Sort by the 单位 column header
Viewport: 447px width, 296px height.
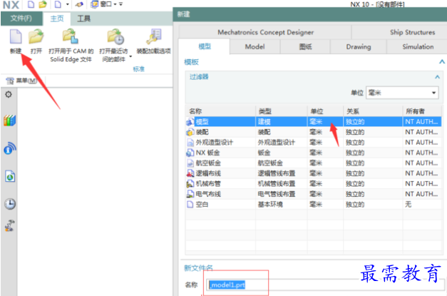pyautogui.click(x=325, y=111)
